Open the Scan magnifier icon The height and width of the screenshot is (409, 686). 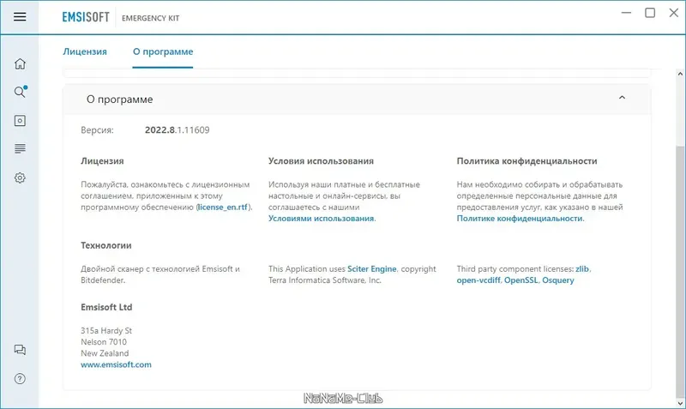coord(20,92)
